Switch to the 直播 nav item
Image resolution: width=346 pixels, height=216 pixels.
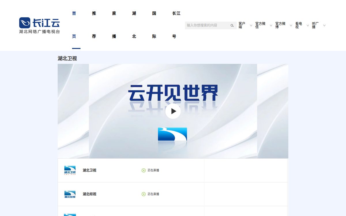click(114, 25)
